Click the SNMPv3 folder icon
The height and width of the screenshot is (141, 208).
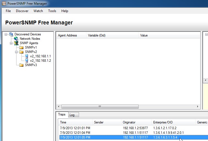pyautogui.click(x=21, y=65)
